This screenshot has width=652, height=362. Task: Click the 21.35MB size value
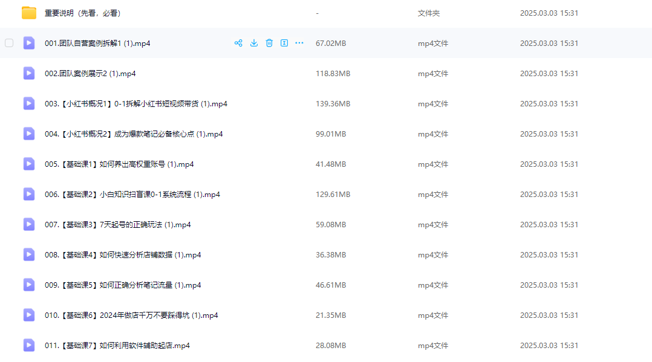point(331,315)
